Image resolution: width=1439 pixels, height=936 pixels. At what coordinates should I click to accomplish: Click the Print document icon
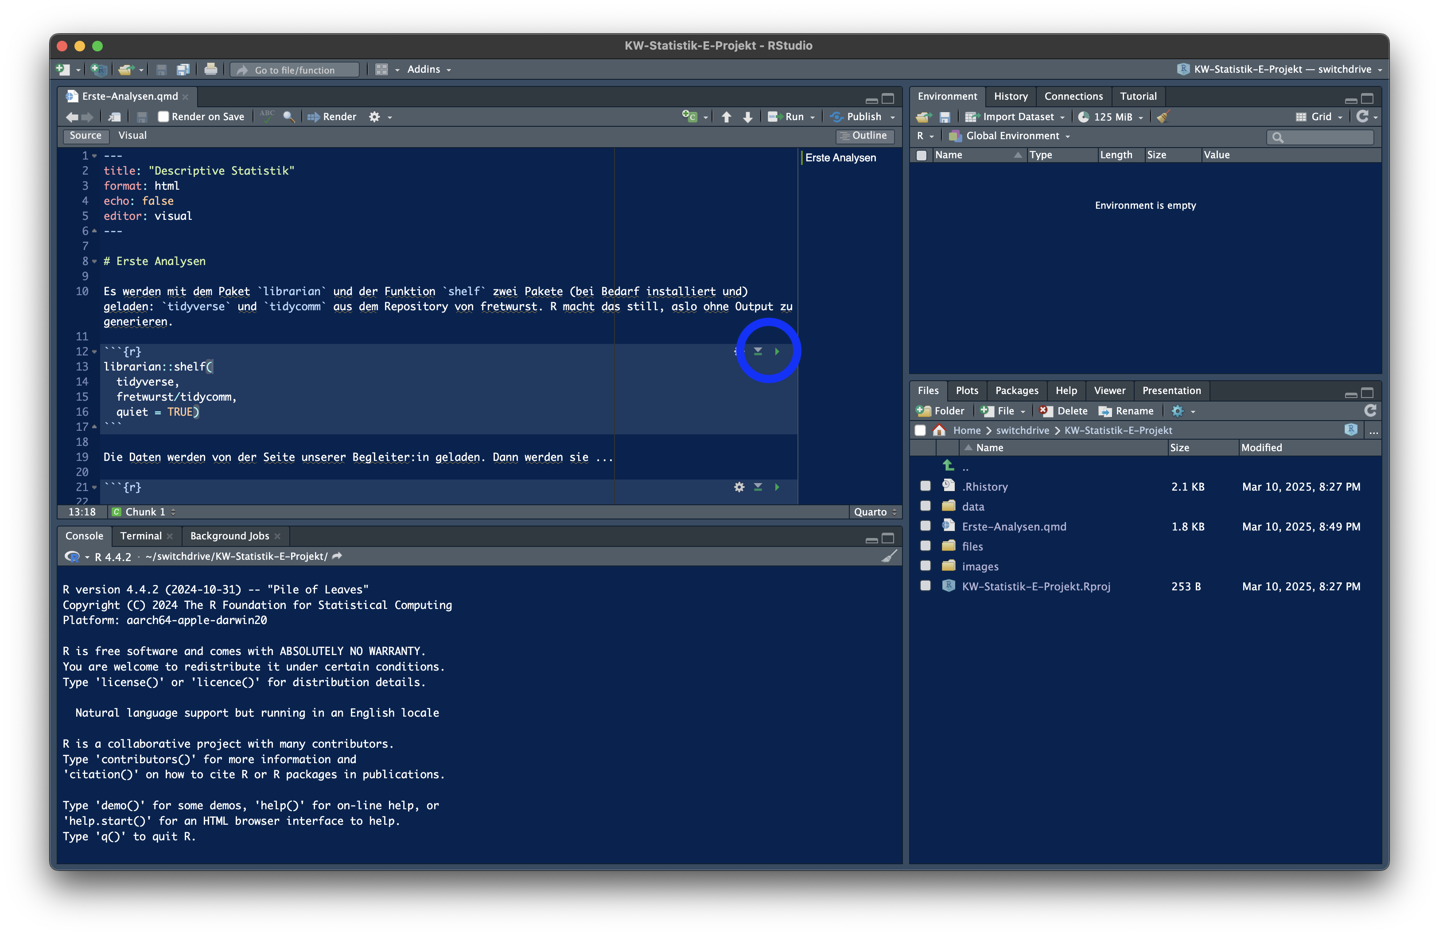[210, 70]
